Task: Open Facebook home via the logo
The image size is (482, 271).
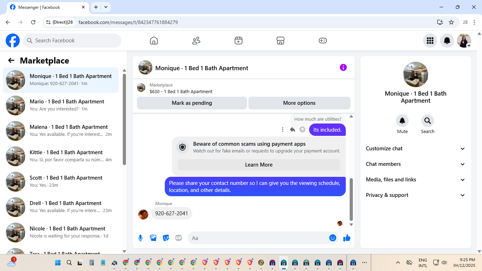Action: (13, 41)
